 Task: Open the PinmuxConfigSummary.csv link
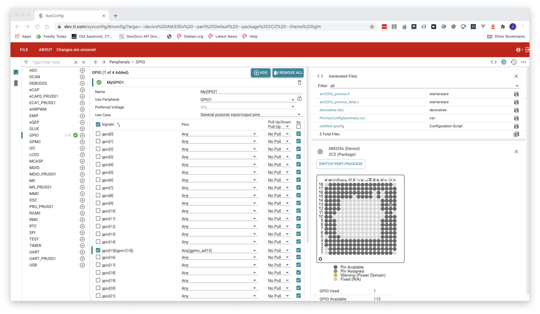(342, 118)
